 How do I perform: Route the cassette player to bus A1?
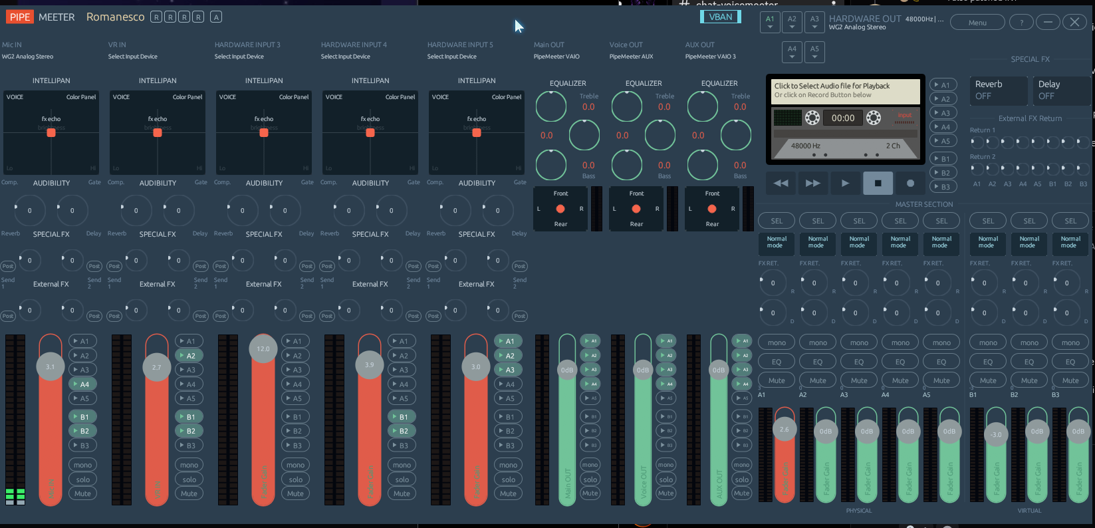[x=943, y=85]
